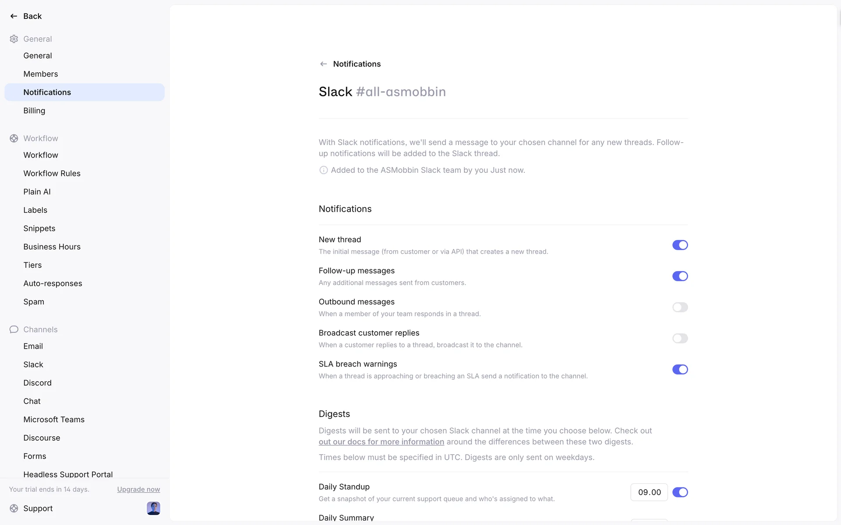The height and width of the screenshot is (525, 841).
Task: Click the Channels speech bubble icon
Action: tap(14, 329)
